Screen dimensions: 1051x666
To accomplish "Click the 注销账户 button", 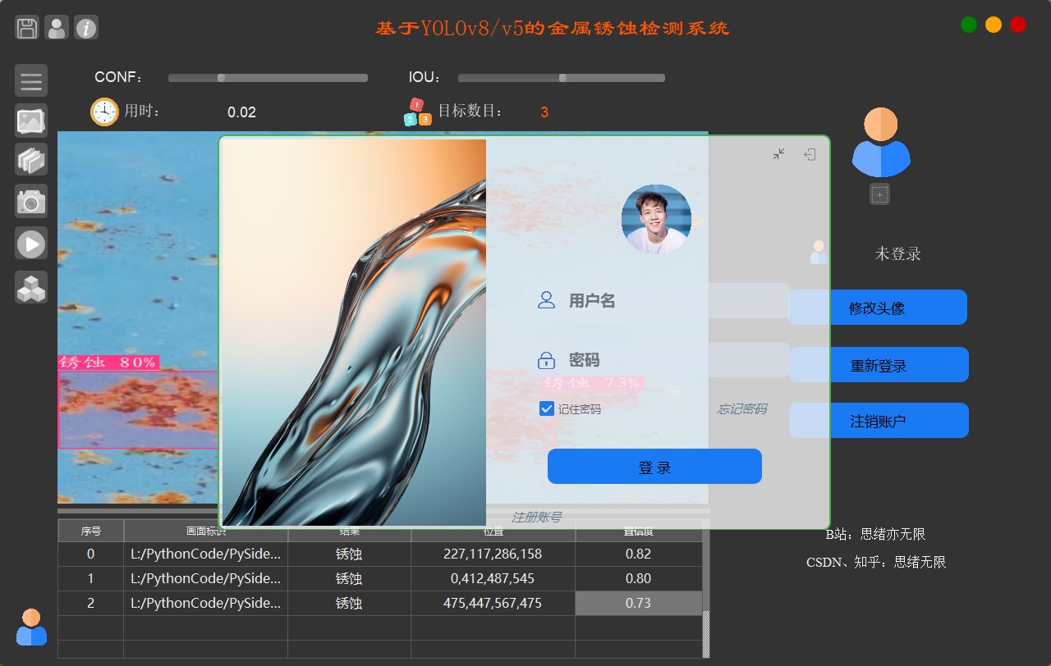I will [879, 421].
